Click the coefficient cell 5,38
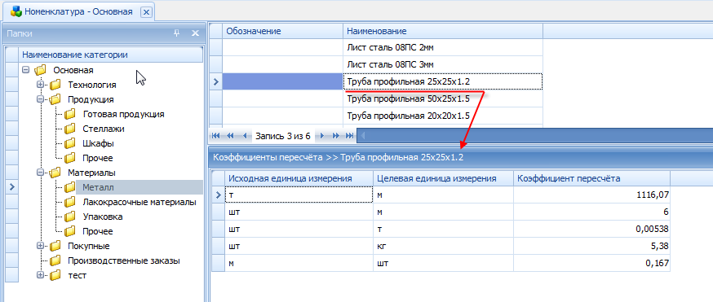The height and width of the screenshot is (302, 713). 591,246
